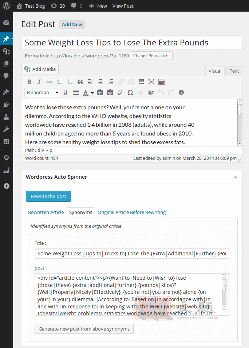Open the editor help icon
This screenshot has width=249, height=348.
point(181,93)
